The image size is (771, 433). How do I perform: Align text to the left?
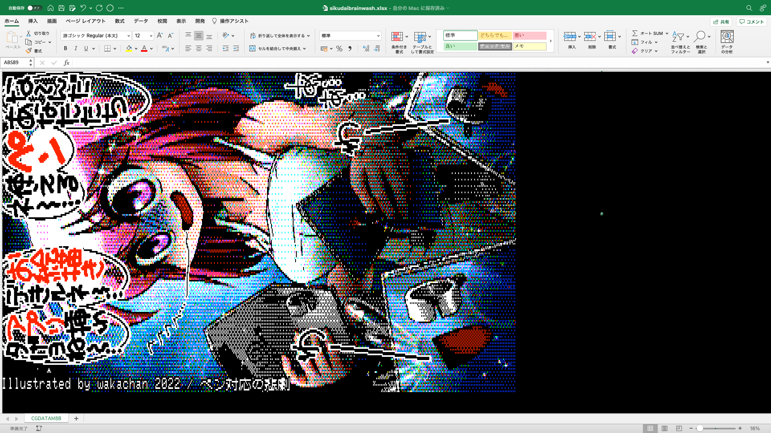(x=188, y=49)
